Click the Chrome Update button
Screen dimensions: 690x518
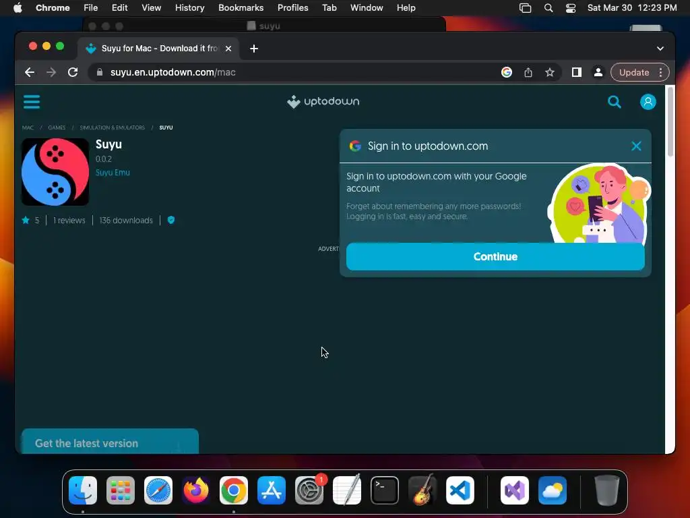coord(633,72)
